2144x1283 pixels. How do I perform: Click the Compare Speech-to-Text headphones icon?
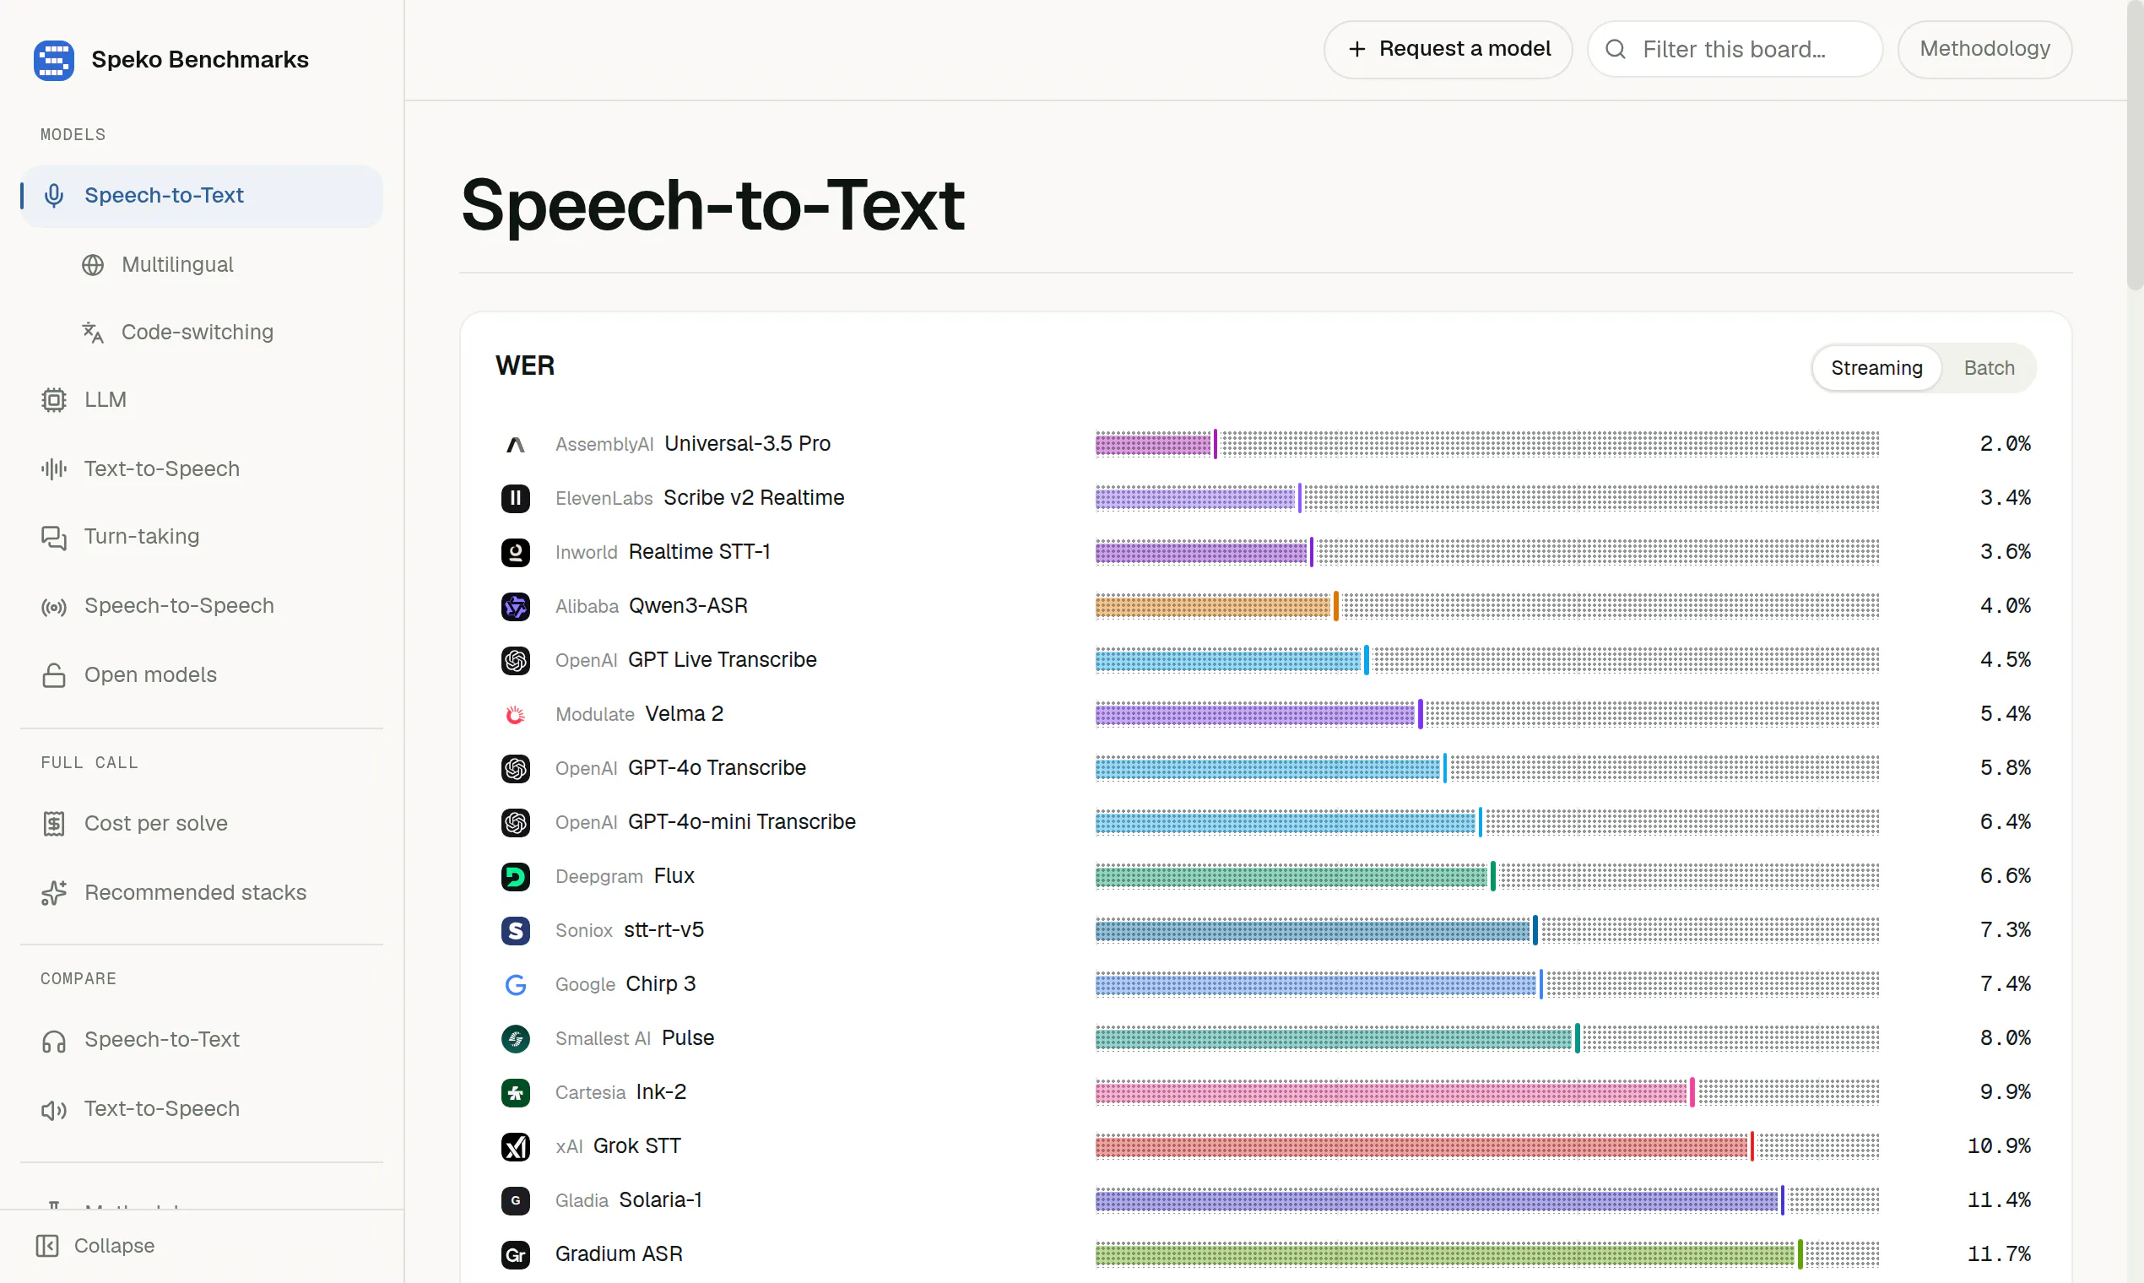(54, 1040)
